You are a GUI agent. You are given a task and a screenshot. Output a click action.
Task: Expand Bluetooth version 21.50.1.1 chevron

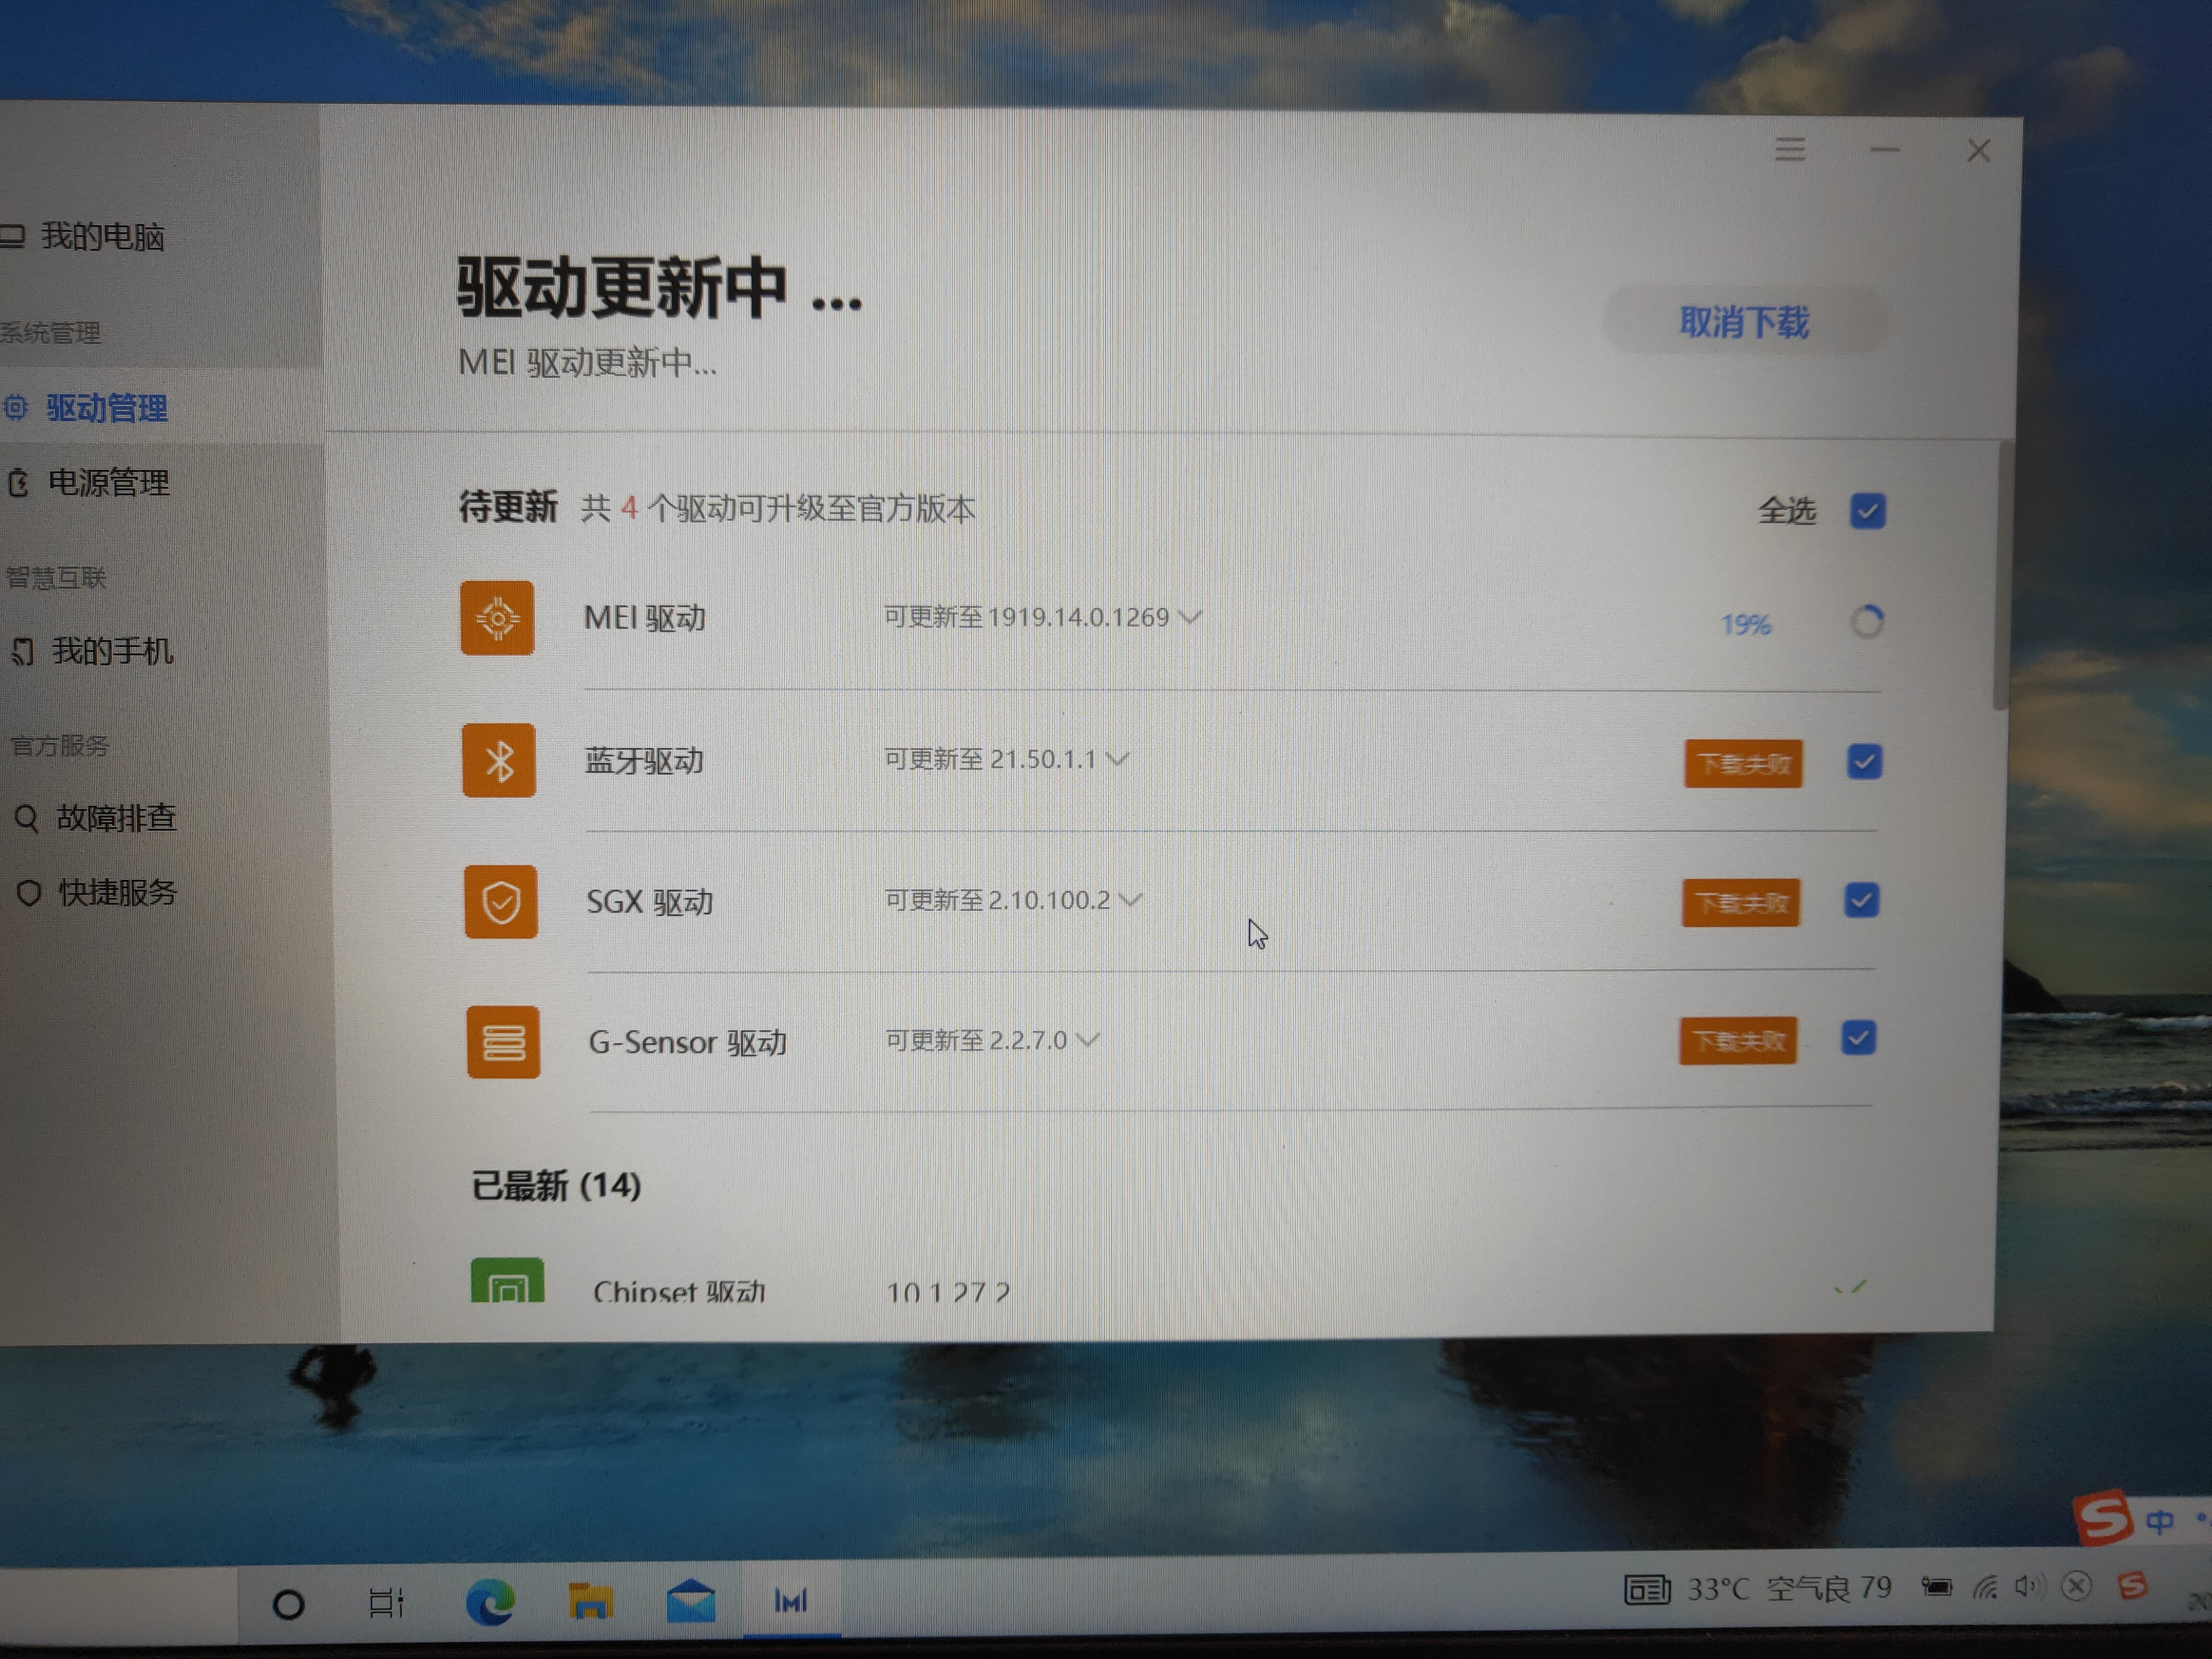[x=1118, y=759]
